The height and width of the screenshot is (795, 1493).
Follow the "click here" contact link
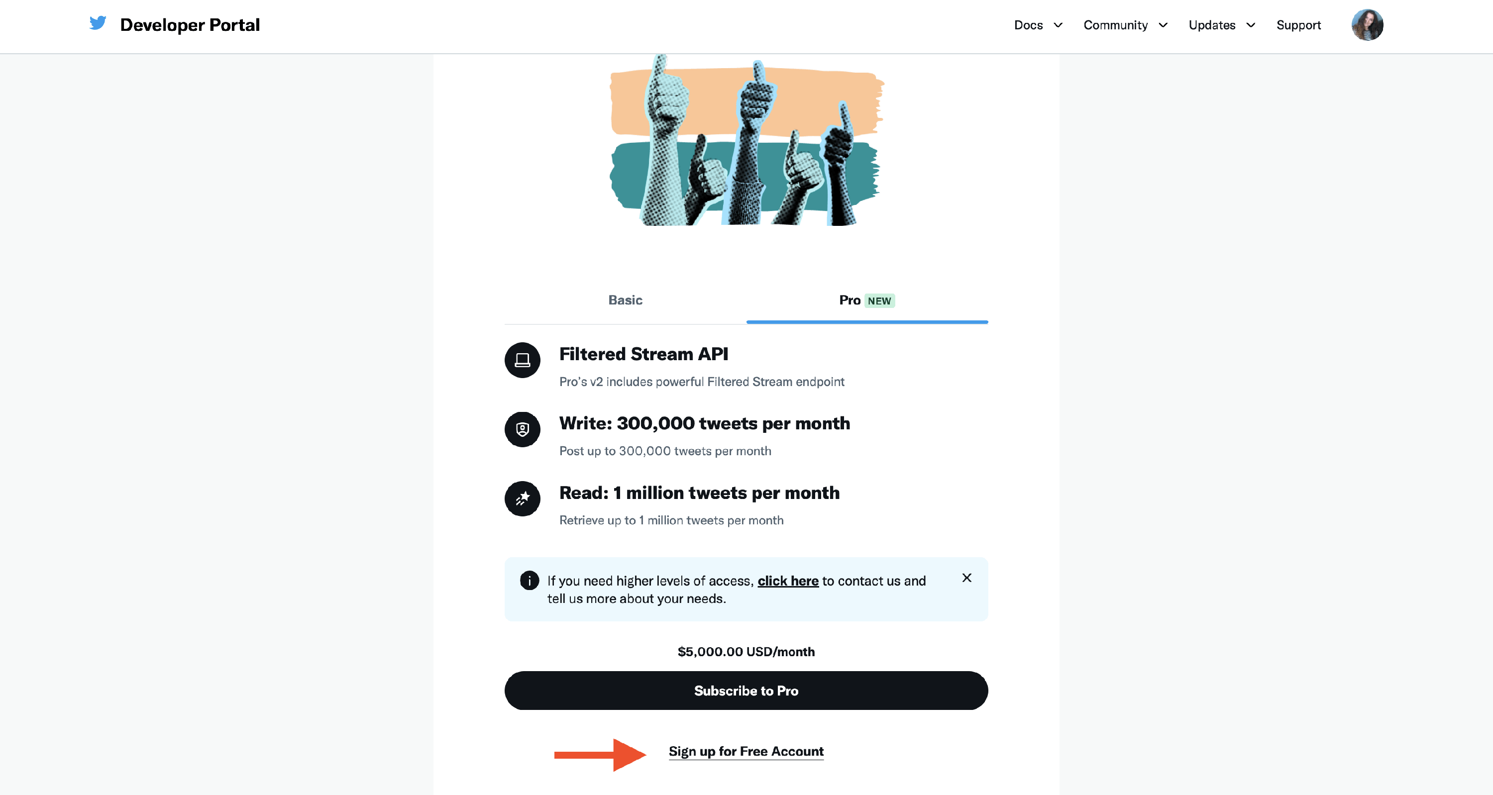(x=788, y=581)
